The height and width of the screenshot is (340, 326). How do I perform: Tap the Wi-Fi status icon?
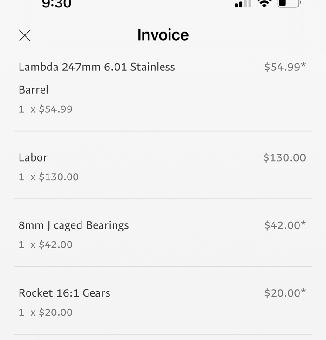click(265, 3)
